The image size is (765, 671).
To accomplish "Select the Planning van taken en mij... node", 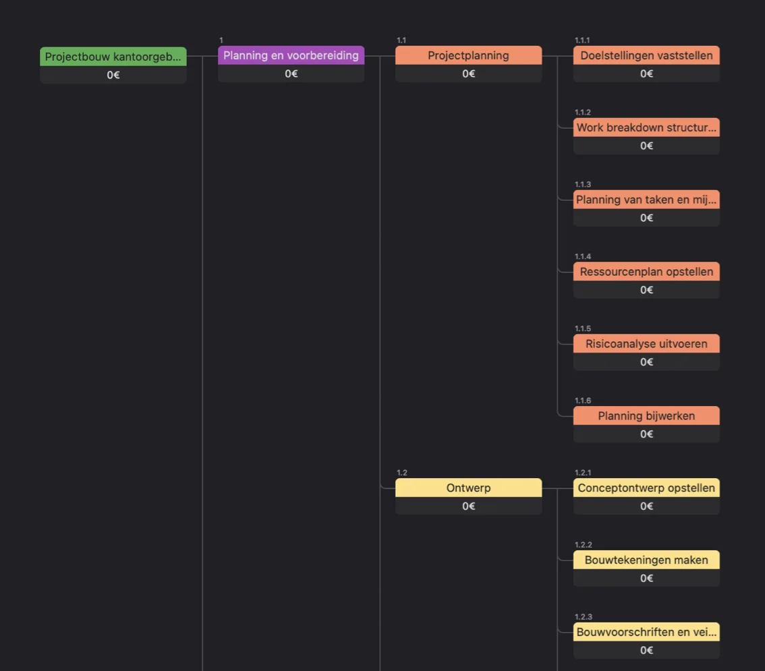I will click(646, 200).
